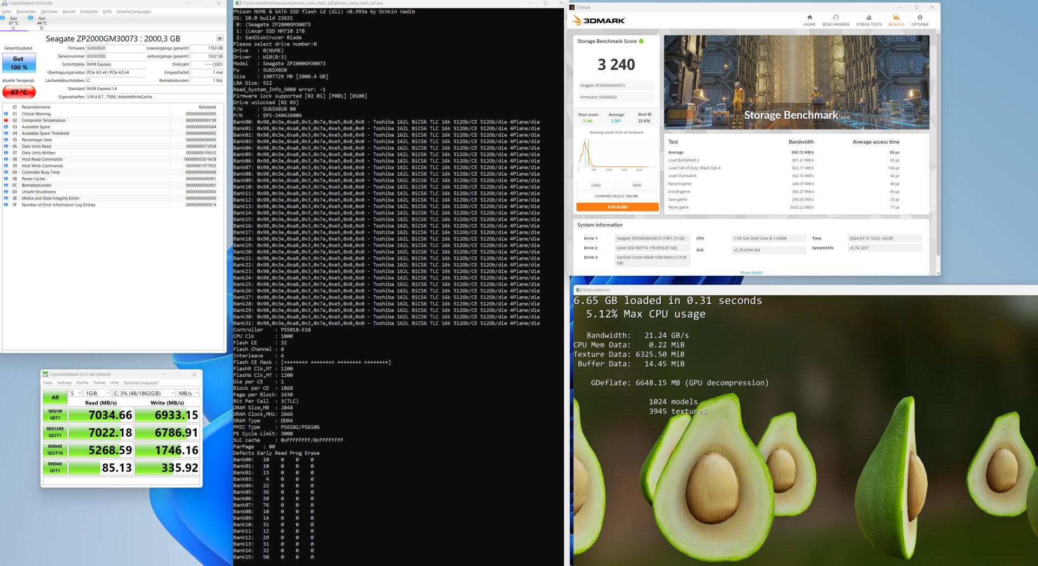Click the orange RUN AGAIN button
This screenshot has width=1038, height=566.
[x=617, y=207]
